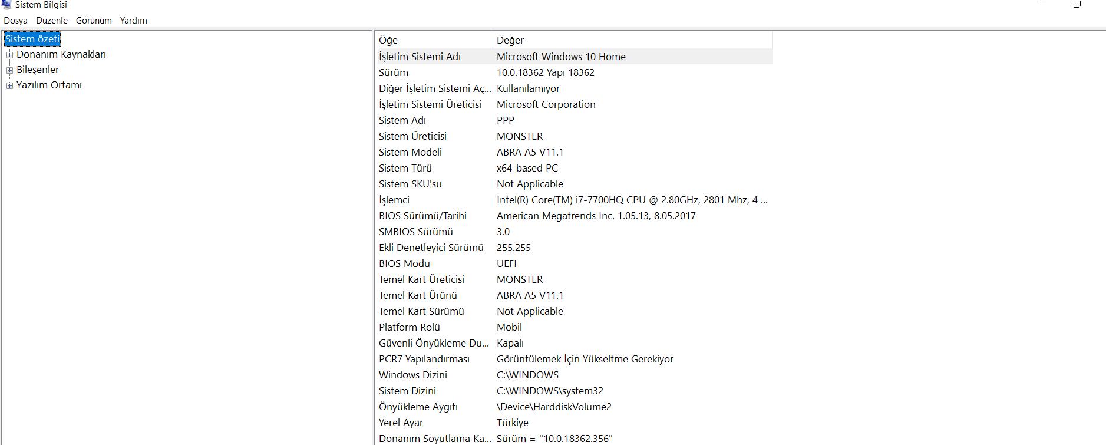The height and width of the screenshot is (445, 1106).
Task: Open the Yardım menu
Action: point(134,21)
